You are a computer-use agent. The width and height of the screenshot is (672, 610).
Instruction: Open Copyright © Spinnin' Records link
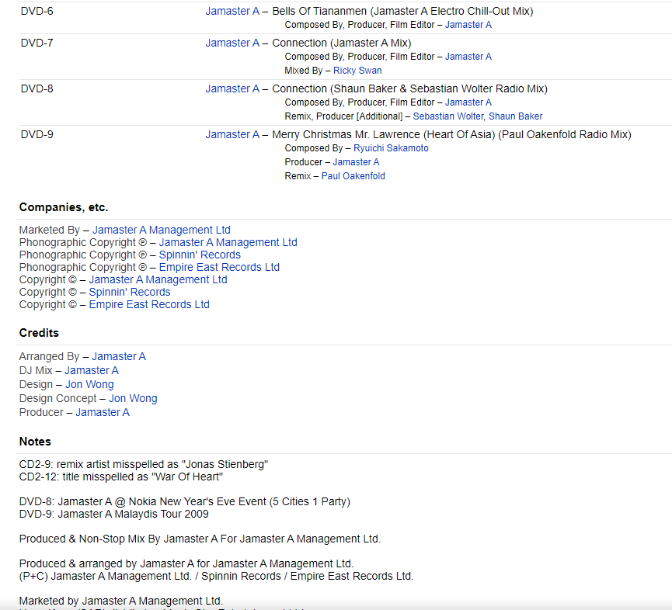coord(130,292)
